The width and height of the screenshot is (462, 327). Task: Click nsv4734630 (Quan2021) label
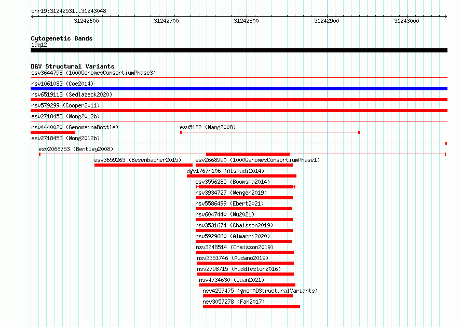point(232,280)
